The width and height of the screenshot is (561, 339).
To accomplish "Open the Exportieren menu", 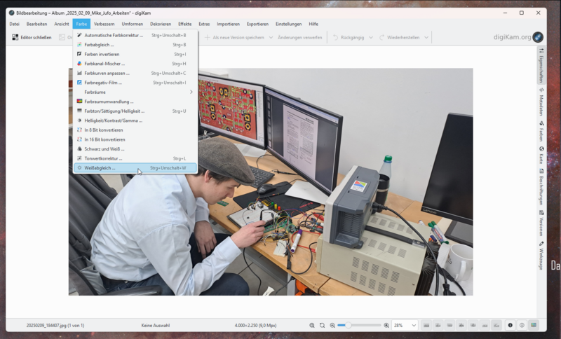I will coord(257,24).
